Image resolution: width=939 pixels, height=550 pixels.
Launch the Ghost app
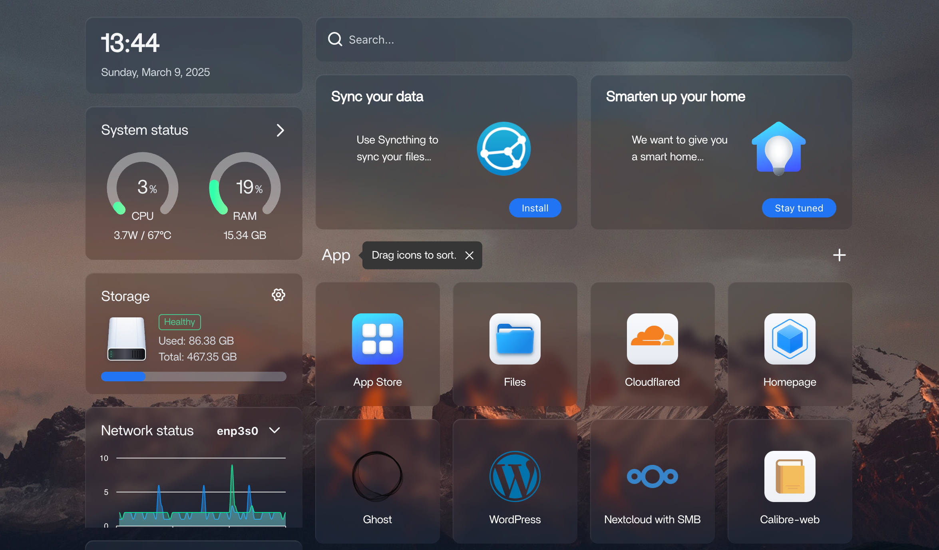click(x=377, y=476)
